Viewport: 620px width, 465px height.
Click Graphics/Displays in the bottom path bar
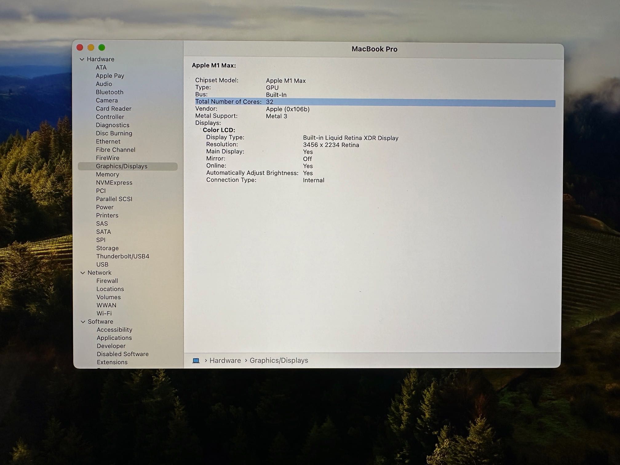279,360
